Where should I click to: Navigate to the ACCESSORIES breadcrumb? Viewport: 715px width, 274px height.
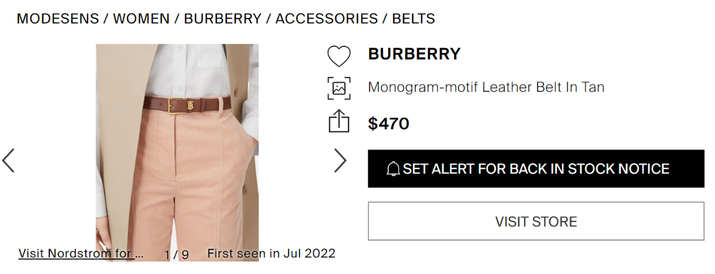pyautogui.click(x=327, y=18)
